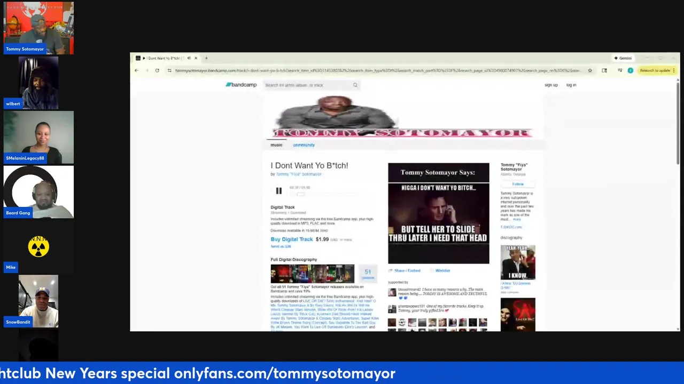
Task: Open the log in link
Action: (571, 85)
